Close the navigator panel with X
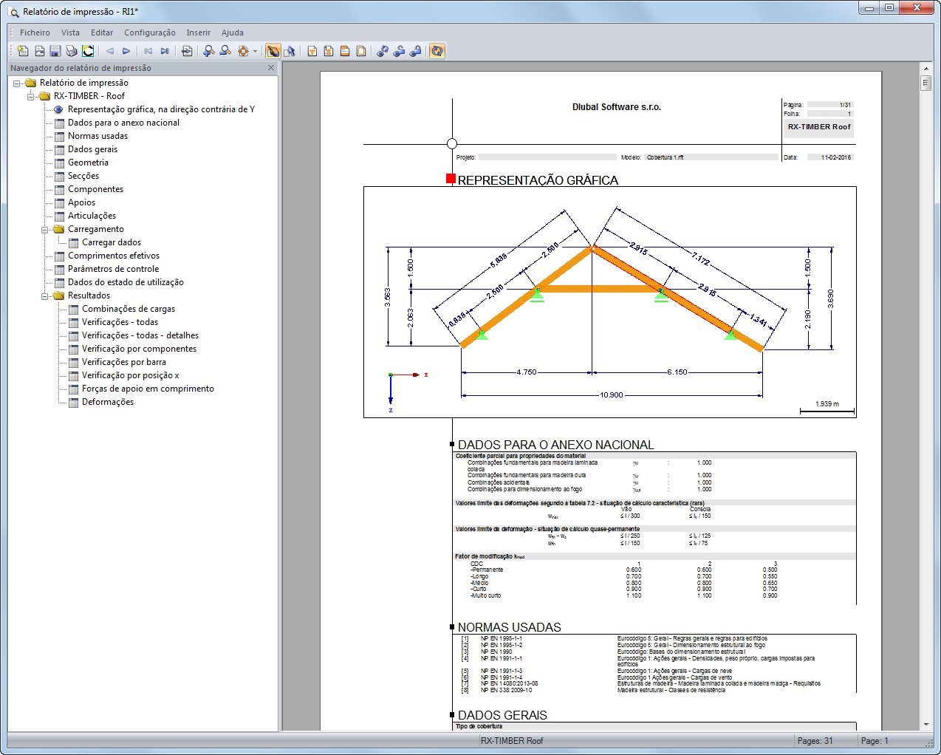The width and height of the screenshot is (941, 755). click(x=271, y=67)
